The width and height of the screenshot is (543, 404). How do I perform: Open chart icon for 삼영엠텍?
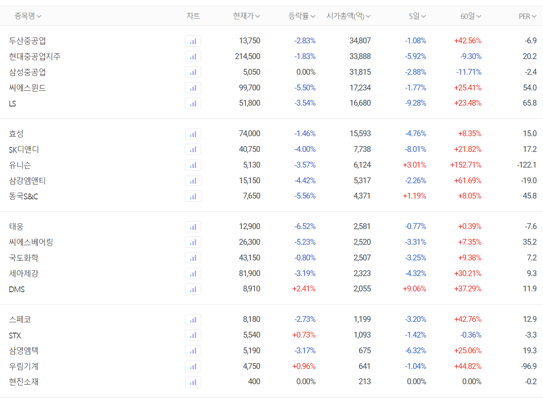193,351
